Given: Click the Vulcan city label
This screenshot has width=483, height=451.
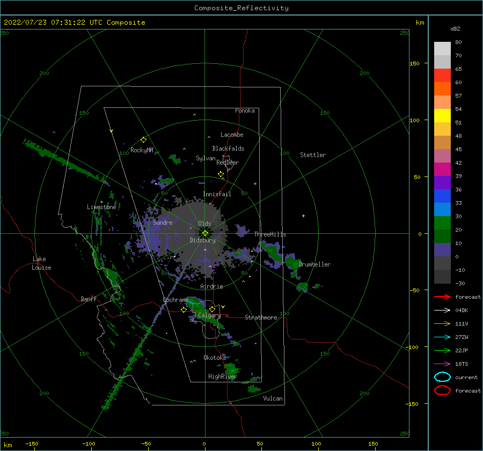Looking at the screenshot, I should pyautogui.click(x=273, y=398).
